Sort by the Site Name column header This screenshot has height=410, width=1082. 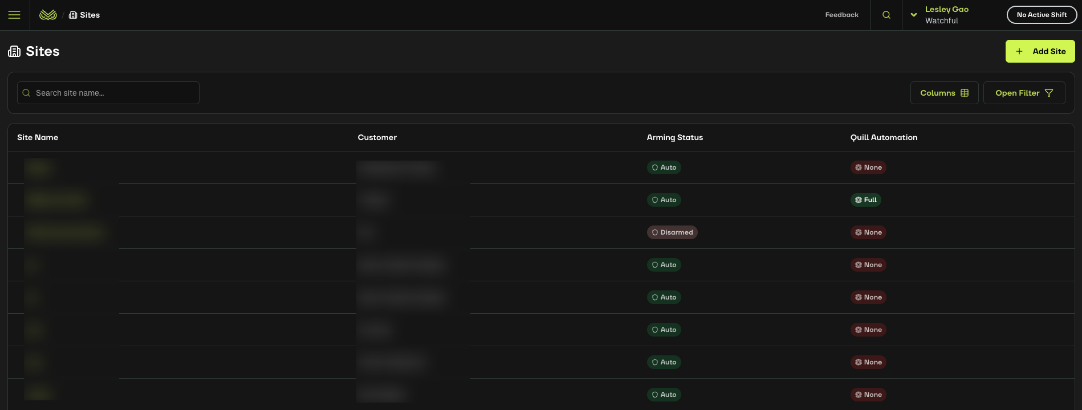pyautogui.click(x=38, y=137)
